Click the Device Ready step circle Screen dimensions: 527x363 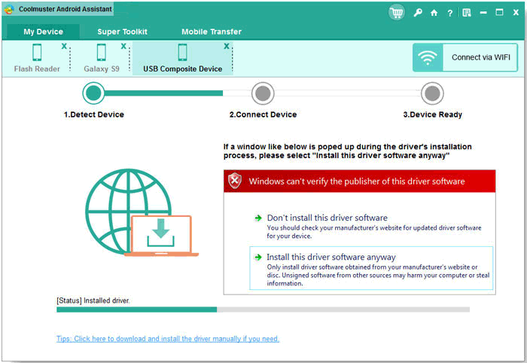pyautogui.click(x=432, y=93)
